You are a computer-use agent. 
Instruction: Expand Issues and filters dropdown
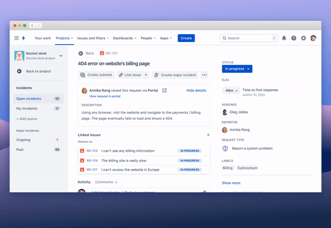coord(93,38)
